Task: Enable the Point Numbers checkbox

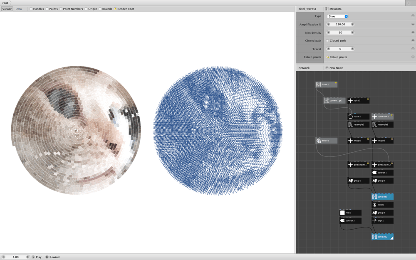Action: [x=61, y=9]
